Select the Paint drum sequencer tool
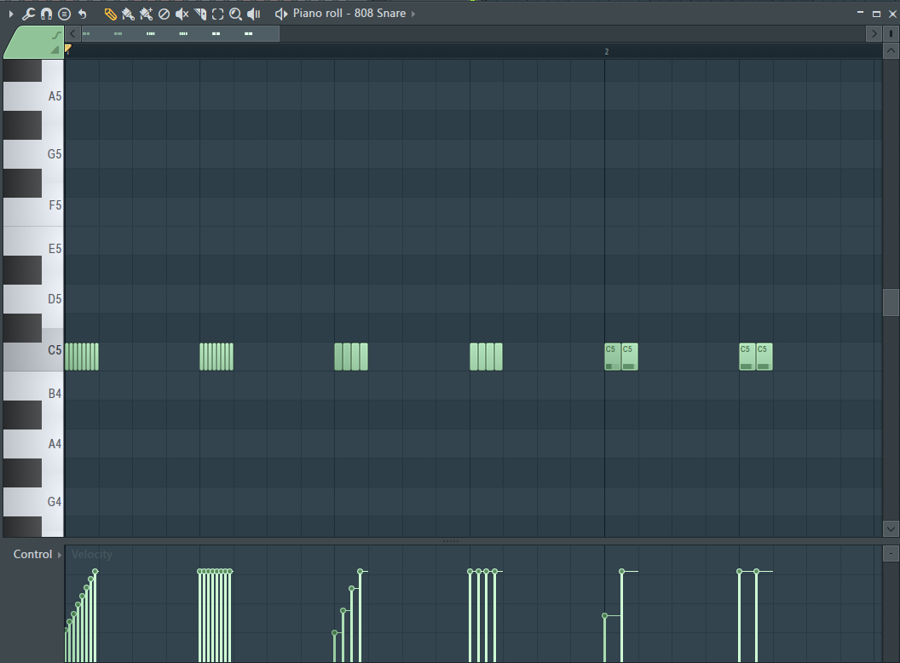The width and height of the screenshot is (900, 663). (x=146, y=14)
